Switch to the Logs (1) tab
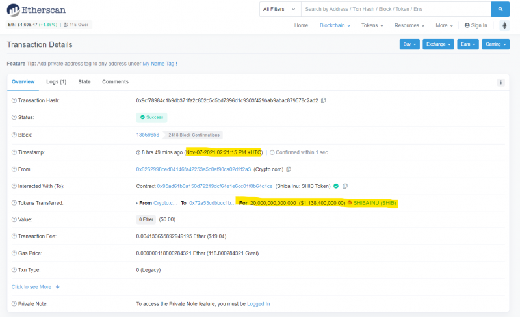This screenshot has height=317, width=520. [x=56, y=82]
